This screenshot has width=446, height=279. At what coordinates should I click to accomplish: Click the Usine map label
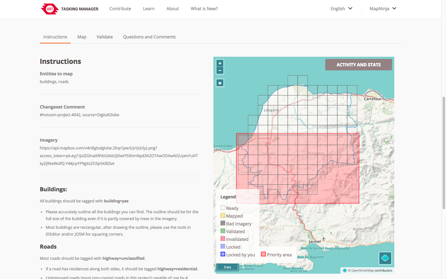click(344, 195)
